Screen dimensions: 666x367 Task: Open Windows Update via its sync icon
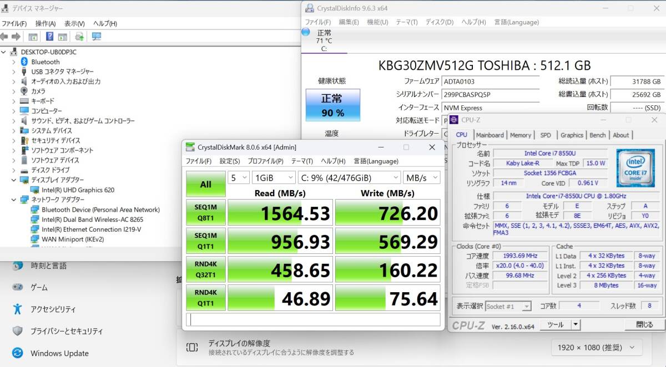click(x=18, y=353)
